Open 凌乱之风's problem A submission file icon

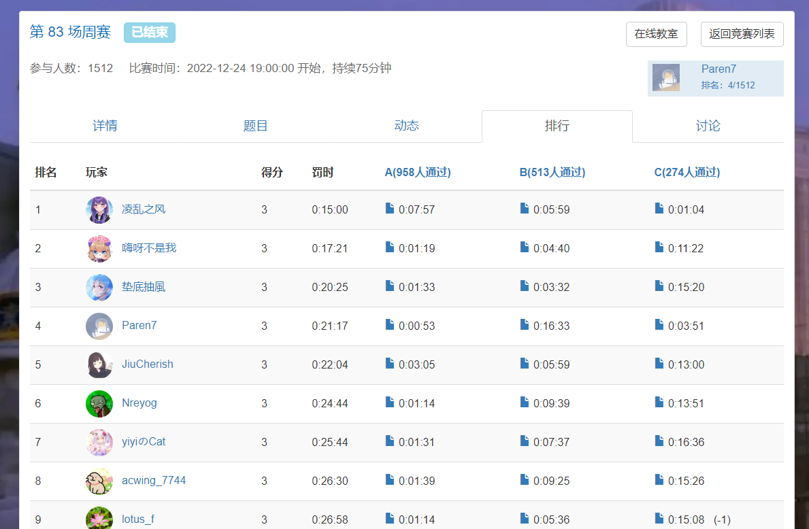tap(390, 209)
